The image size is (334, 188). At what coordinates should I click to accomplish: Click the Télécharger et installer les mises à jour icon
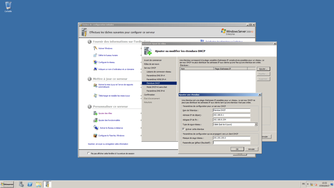(95, 95)
